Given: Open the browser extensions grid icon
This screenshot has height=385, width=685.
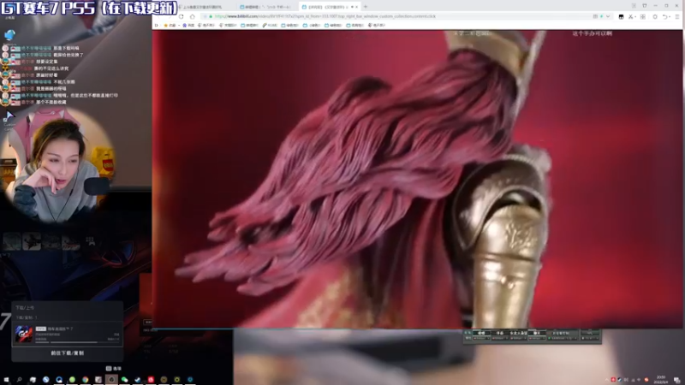Looking at the screenshot, I should (x=643, y=16).
